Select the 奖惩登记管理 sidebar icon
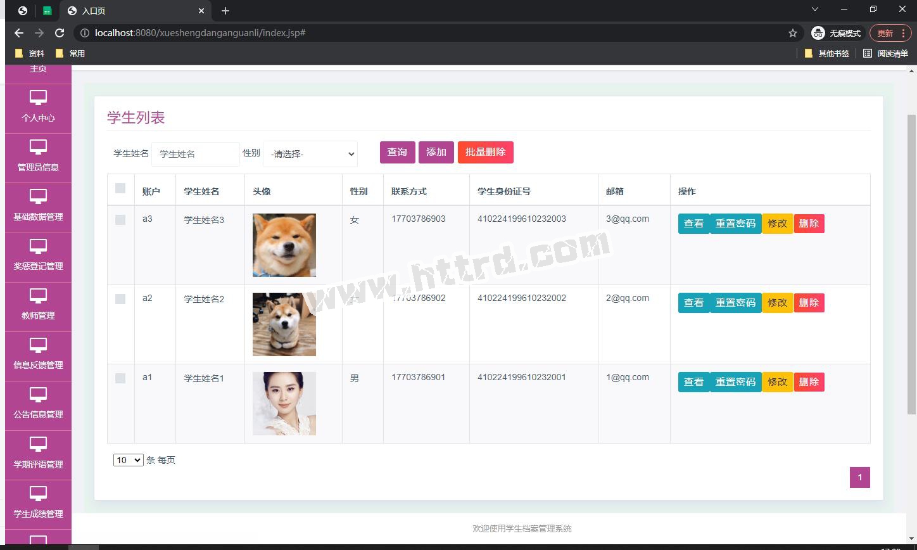 [39, 246]
